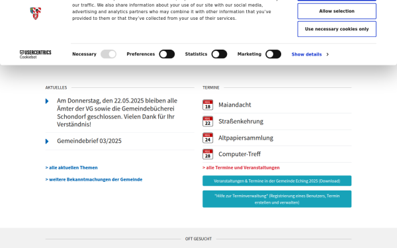Enable the Marketing cookies switch
Image resolution: width=397 pixels, height=248 pixels.
coord(273,54)
